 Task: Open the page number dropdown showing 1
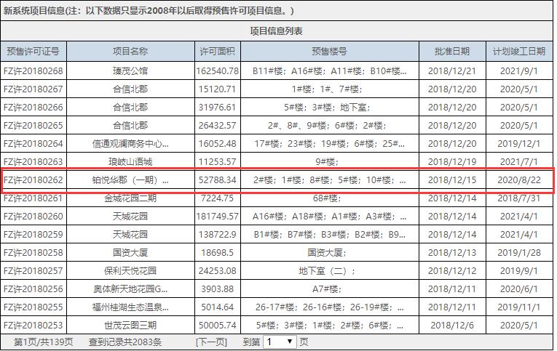tap(280, 342)
